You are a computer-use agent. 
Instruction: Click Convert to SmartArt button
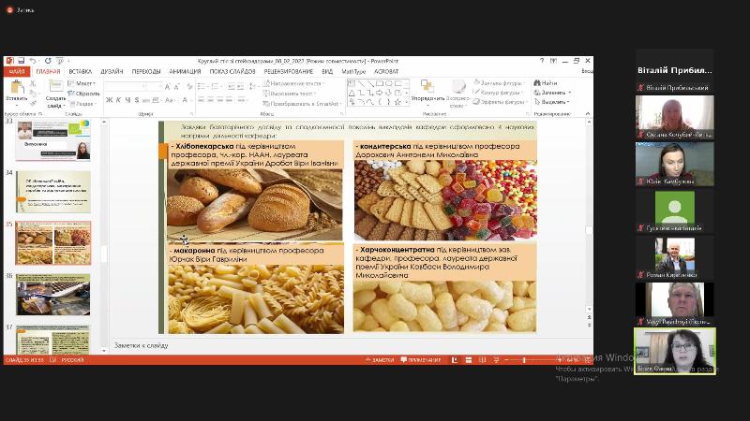point(302,103)
